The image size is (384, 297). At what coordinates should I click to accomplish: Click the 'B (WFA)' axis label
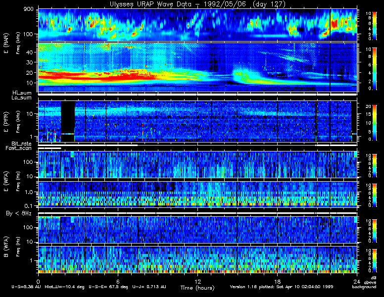(6, 247)
